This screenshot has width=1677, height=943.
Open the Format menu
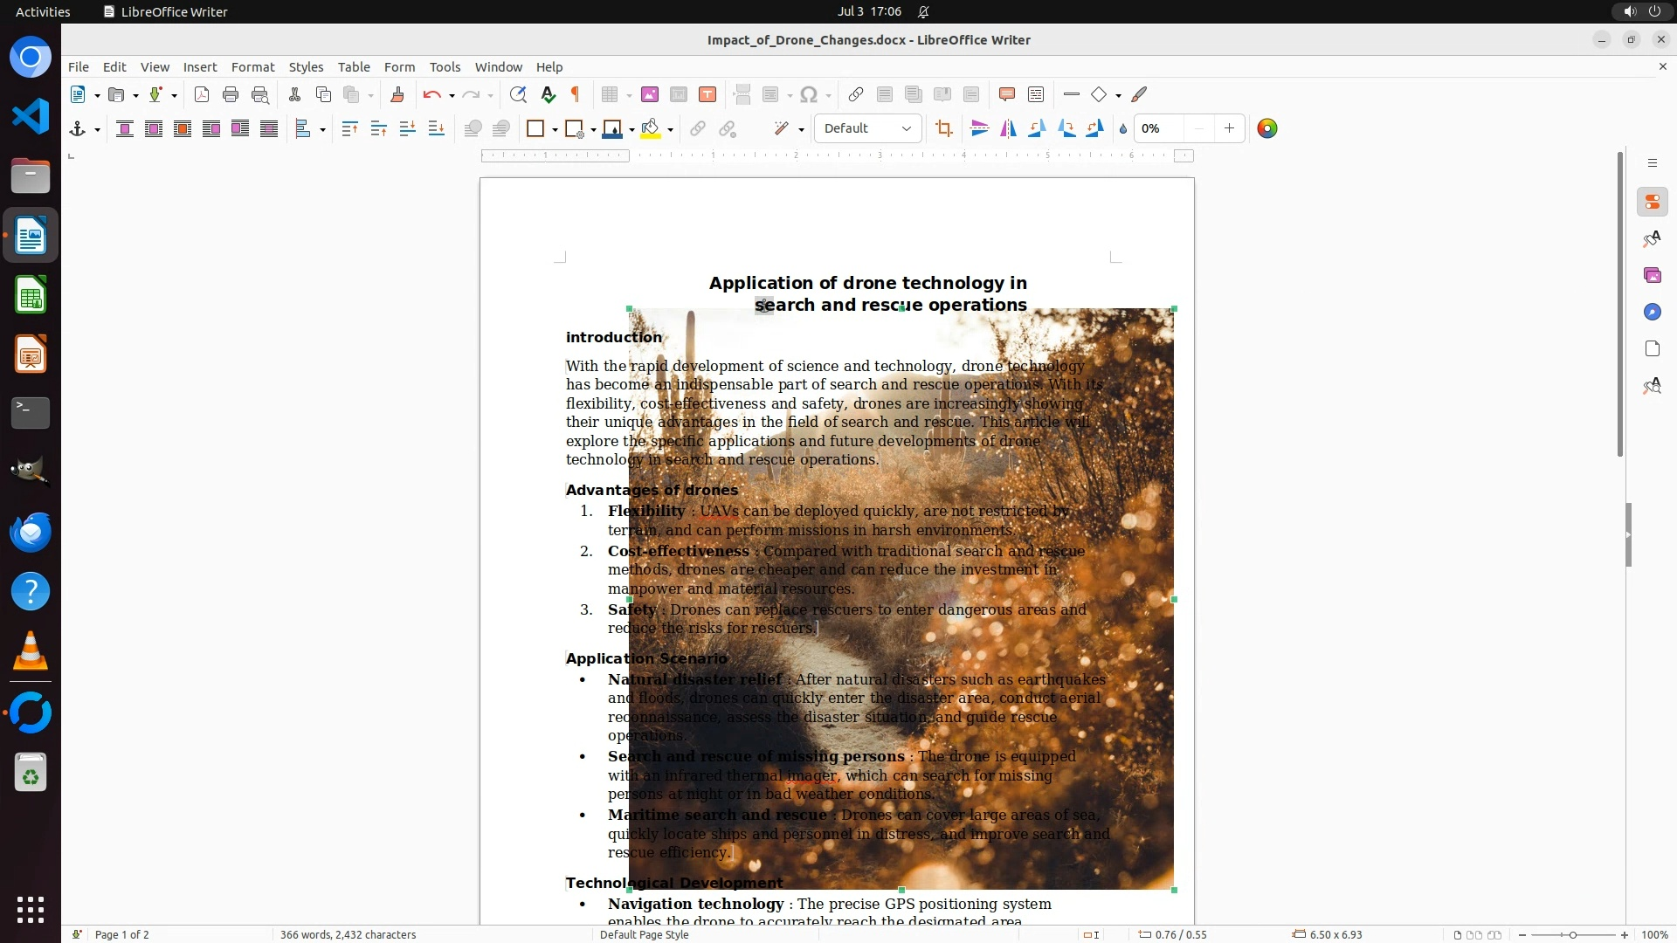[252, 67]
